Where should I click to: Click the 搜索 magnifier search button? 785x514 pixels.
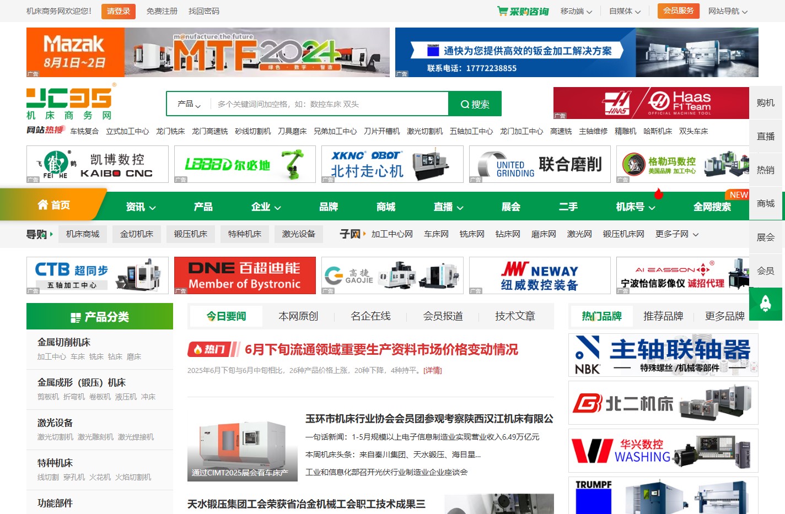point(475,104)
